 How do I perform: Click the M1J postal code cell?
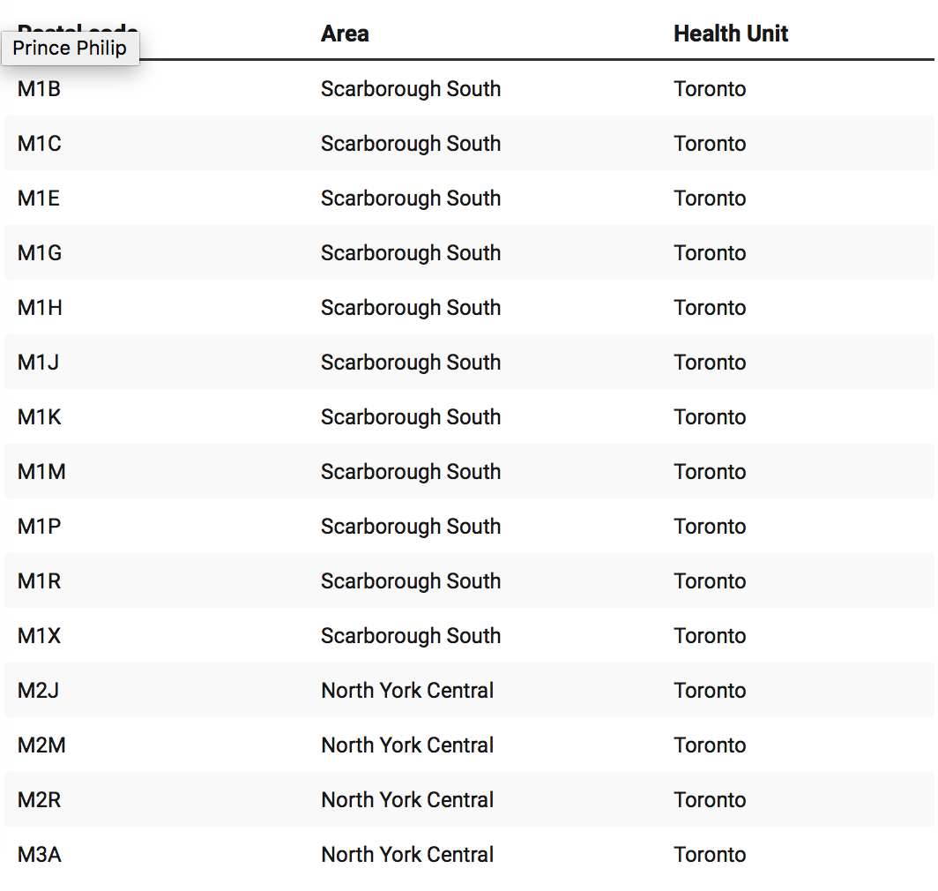[x=38, y=363]
